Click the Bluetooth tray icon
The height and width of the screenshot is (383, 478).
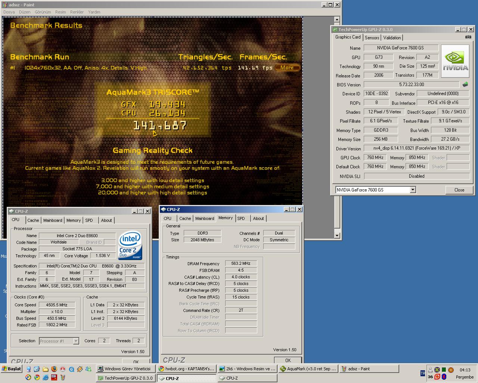click(x=444, y=377)
